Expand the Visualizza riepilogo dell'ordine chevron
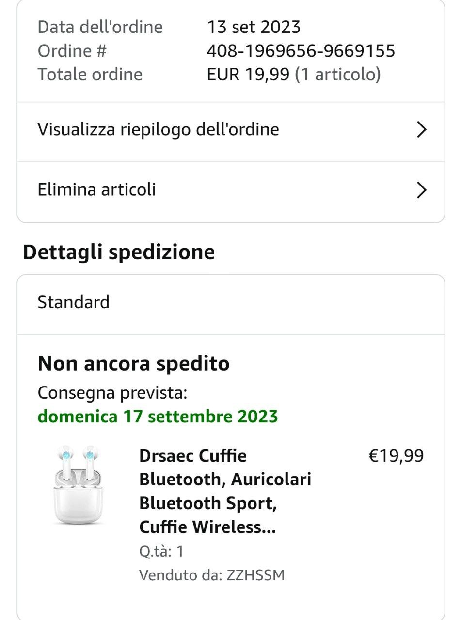Screen dimensions: 461x620 (421, 130)
